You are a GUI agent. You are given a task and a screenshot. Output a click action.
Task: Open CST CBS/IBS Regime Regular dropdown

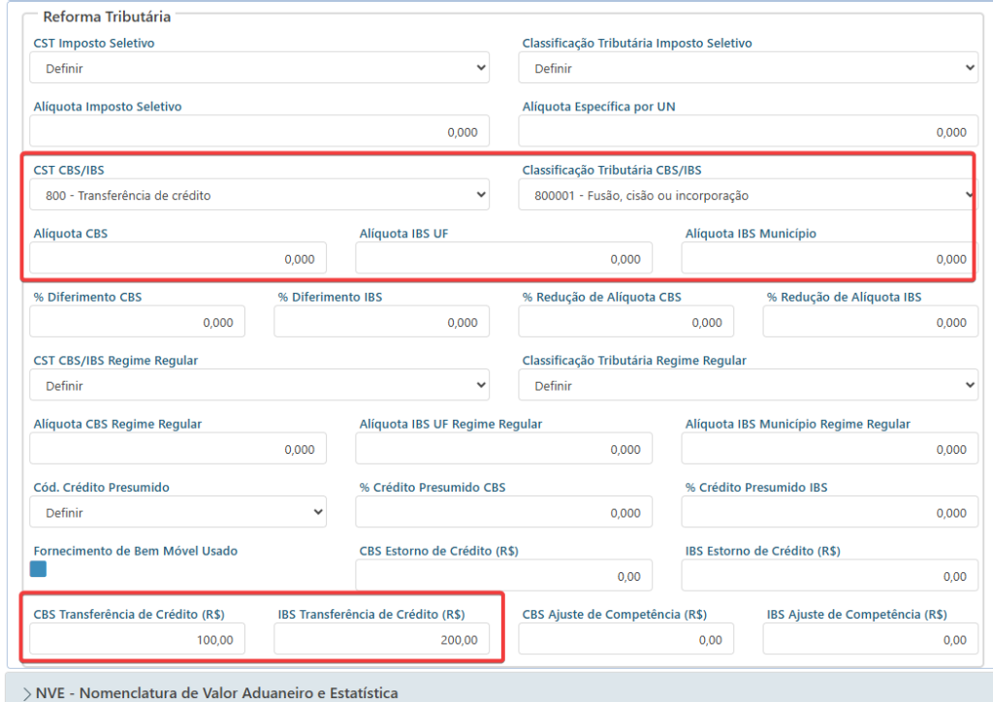tap(259, 385)
